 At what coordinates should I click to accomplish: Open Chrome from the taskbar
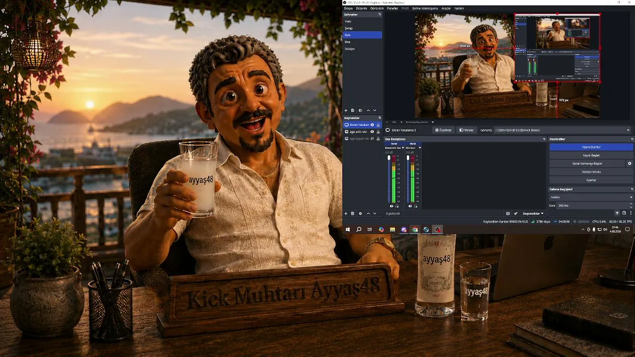pyautogui.click(x=415, y=230)
